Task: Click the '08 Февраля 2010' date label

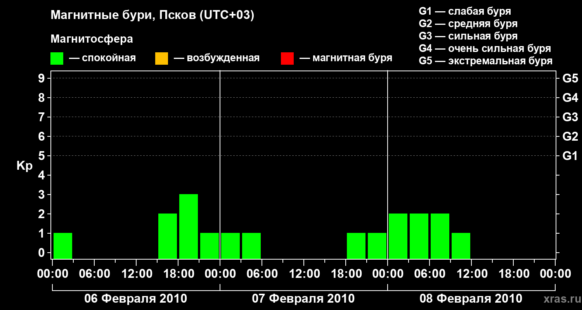Action: [471, 299]
